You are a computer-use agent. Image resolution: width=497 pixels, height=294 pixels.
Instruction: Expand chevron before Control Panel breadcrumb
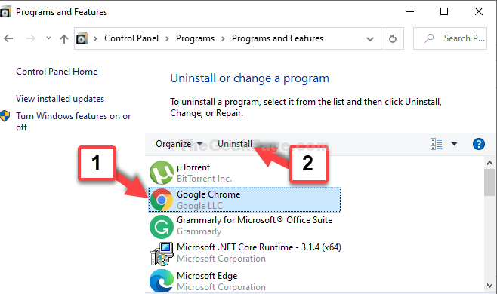[95, 38]
